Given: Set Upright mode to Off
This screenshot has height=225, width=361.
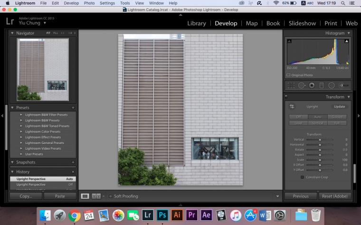Looking at the screenshot, I should (x=298, y=117).
